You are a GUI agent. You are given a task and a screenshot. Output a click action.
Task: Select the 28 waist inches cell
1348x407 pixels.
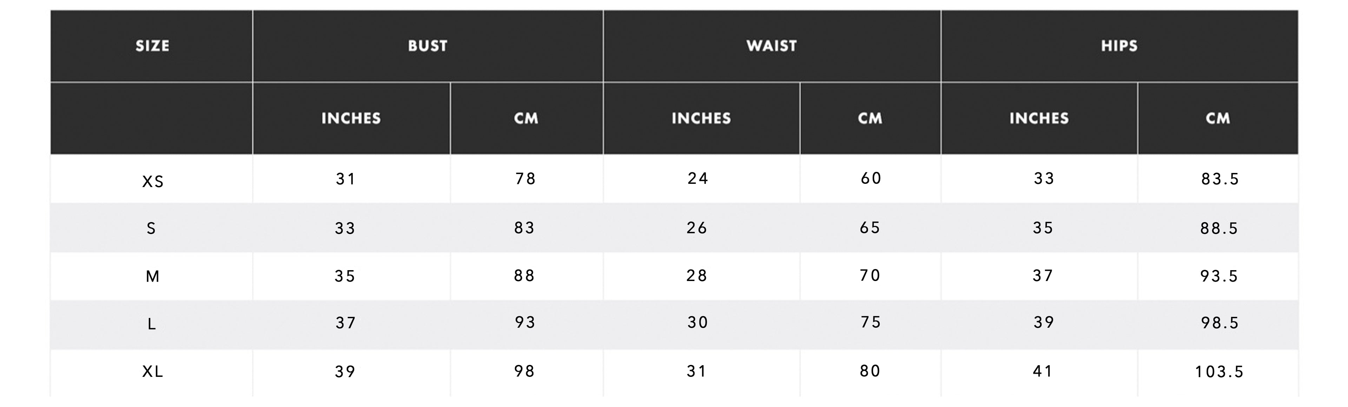[x=697, y=276]
